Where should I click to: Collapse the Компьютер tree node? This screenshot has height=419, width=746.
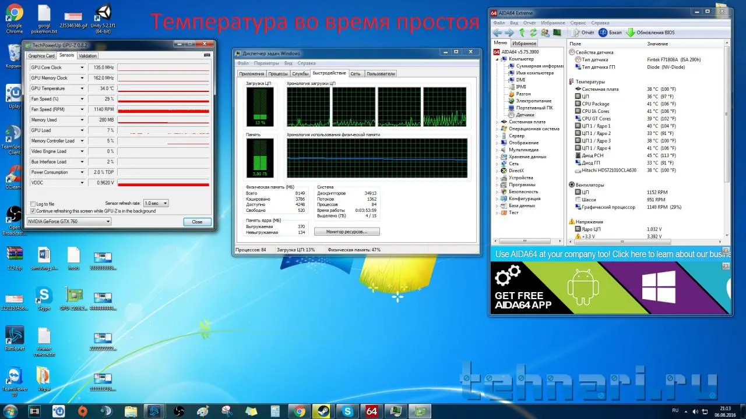point(497,59)
